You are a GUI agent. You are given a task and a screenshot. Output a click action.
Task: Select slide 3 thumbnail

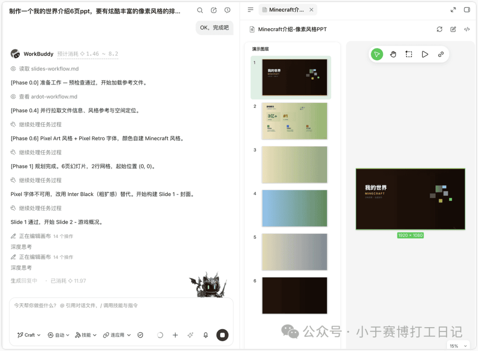294,165
